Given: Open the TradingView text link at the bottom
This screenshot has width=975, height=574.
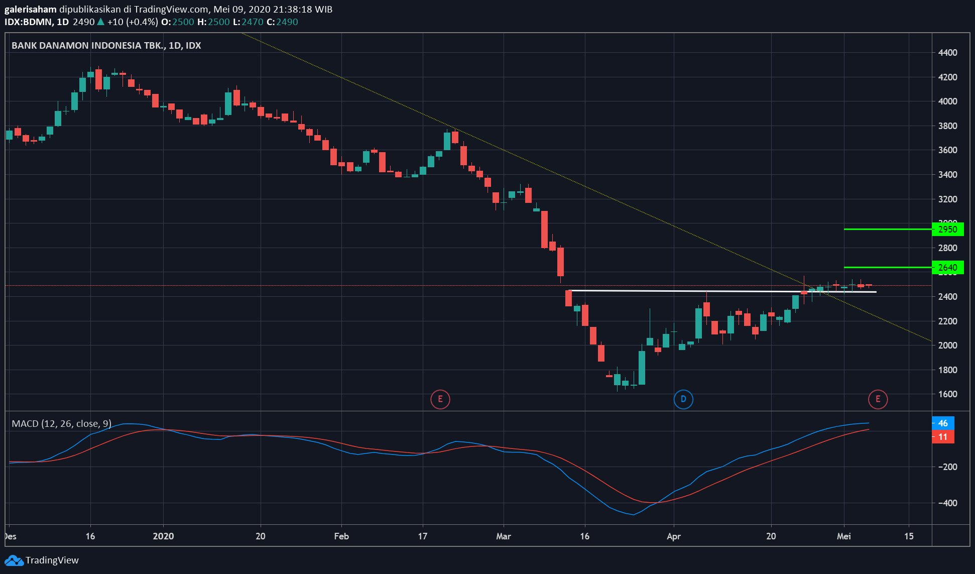Looking at the screenshot, I should click(52, 560).
